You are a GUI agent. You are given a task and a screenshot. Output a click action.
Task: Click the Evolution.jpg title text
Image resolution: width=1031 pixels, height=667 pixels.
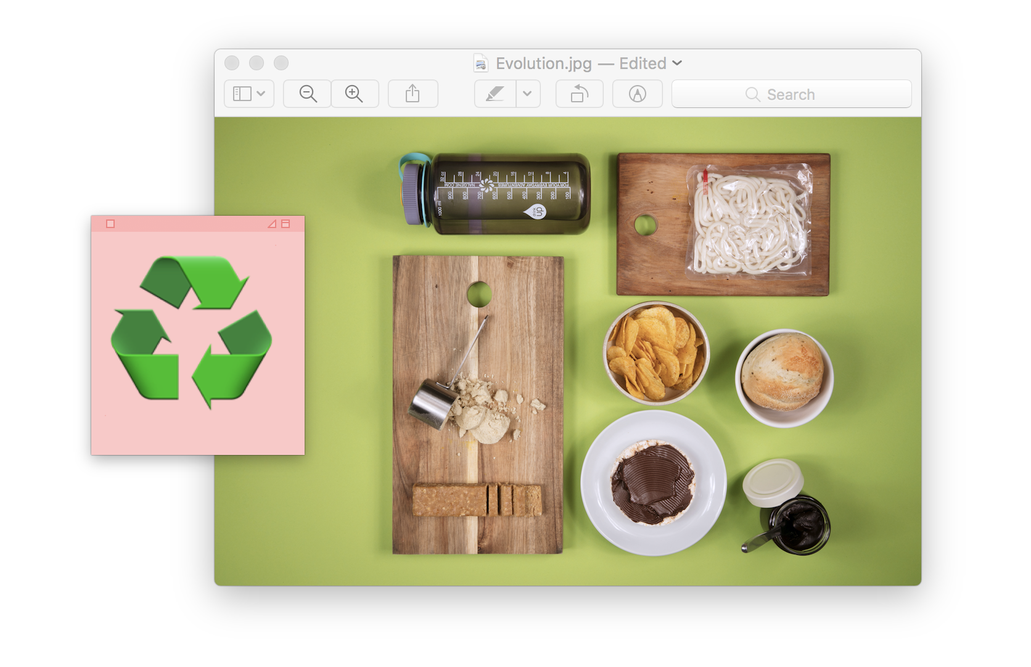544,63
